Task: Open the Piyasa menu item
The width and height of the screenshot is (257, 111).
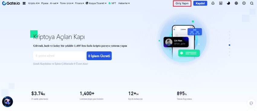Action: (44, 3)
